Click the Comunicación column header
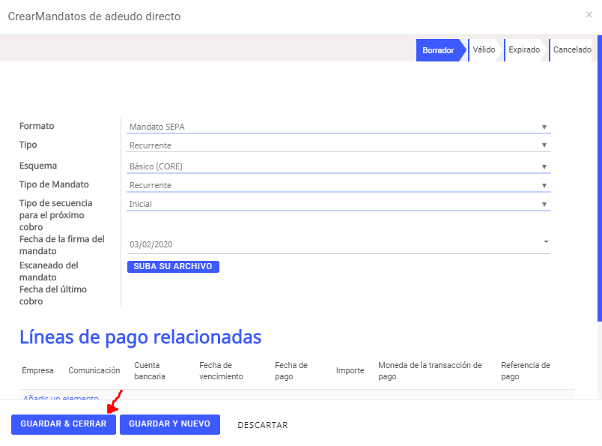 coord(94,370)
